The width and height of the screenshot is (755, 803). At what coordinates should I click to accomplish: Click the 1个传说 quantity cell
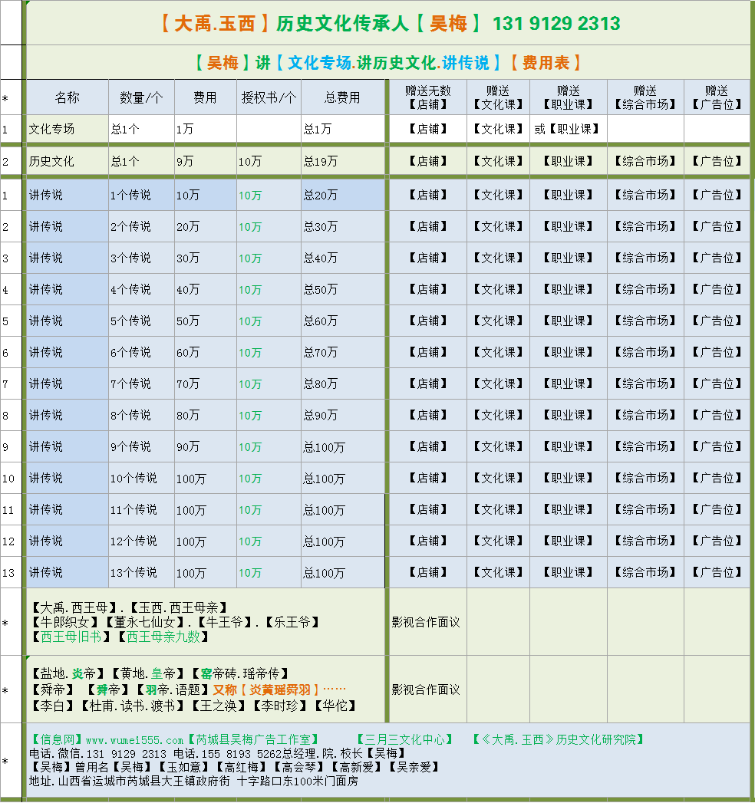tap(141, 195)
